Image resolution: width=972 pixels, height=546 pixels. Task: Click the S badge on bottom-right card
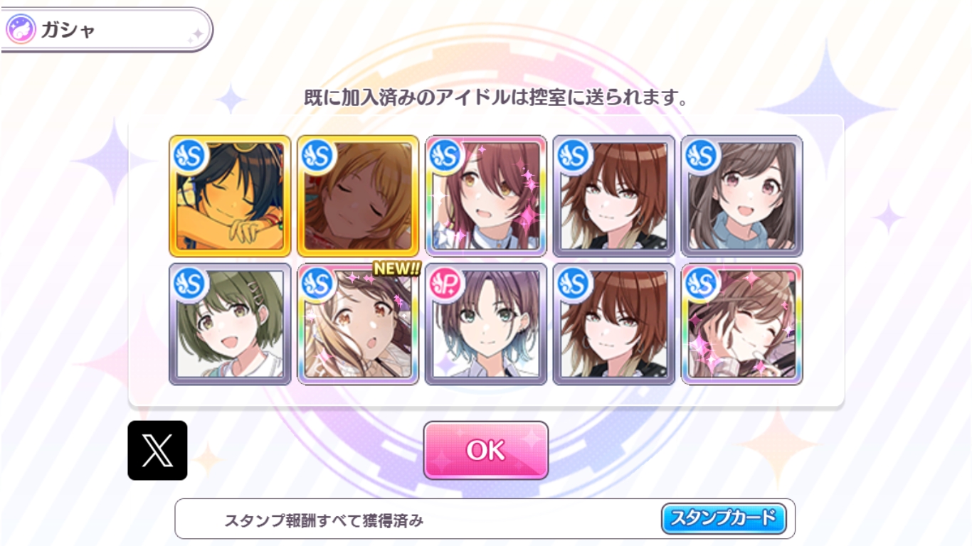(x=702, y=284)
